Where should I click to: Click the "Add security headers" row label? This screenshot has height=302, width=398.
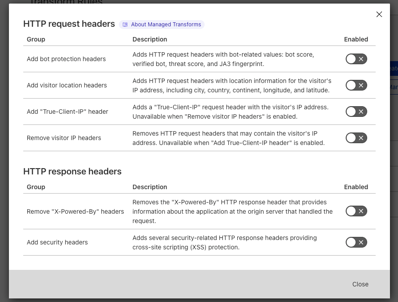click(x=57, y=242)
